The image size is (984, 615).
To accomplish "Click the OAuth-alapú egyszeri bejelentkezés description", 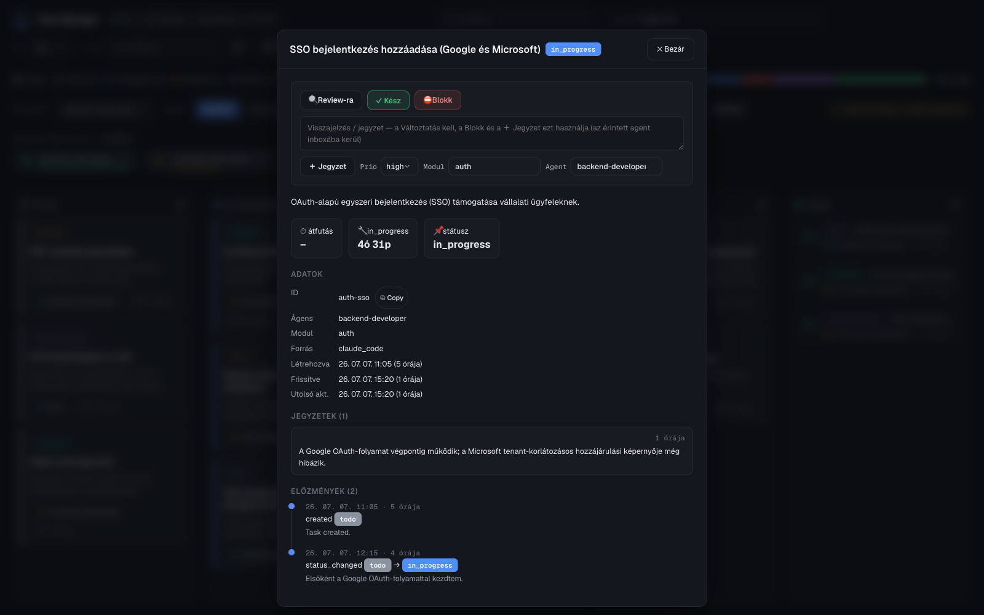I will point(435,202).
